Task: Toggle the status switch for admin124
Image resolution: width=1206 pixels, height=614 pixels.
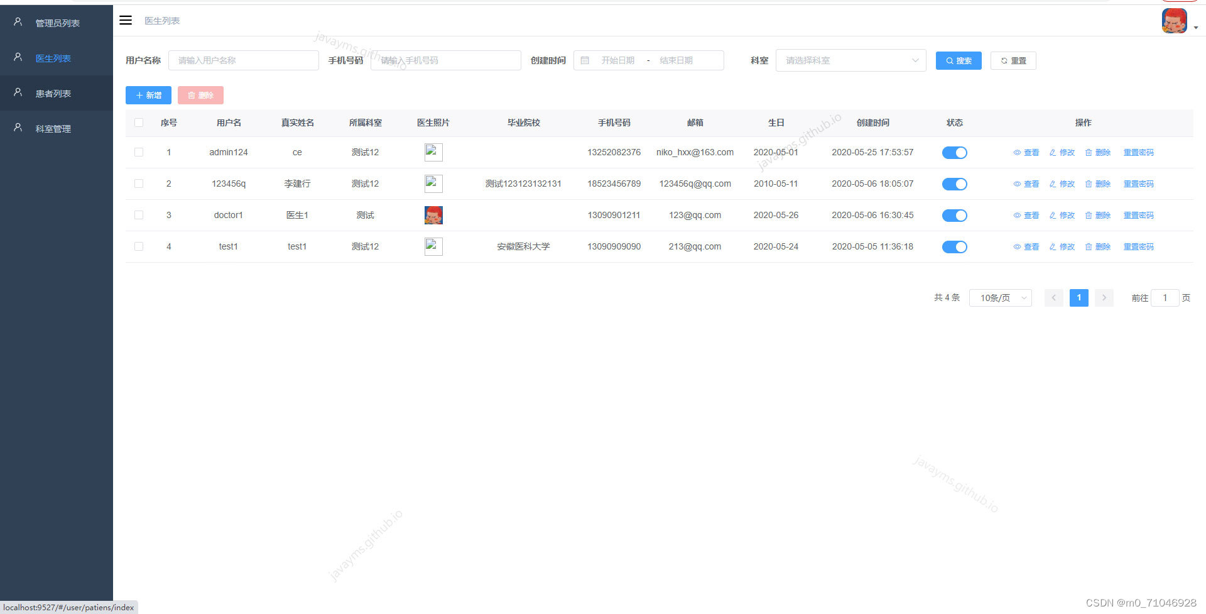Action: pyautogui.click(x=954, y=153)
